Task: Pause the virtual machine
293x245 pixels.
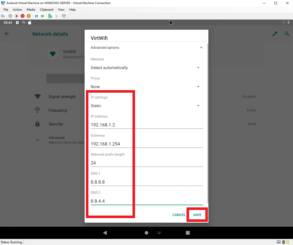Action: pos(36,16)
